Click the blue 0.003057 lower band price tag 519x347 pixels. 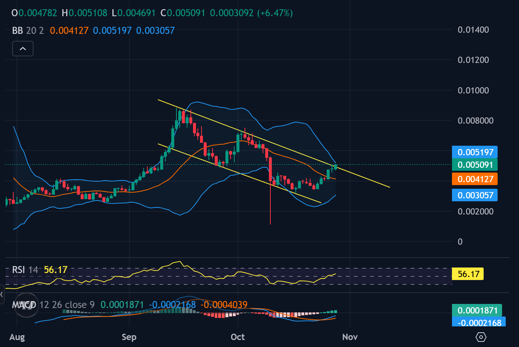pyautogui.click(x=474, y=195)
